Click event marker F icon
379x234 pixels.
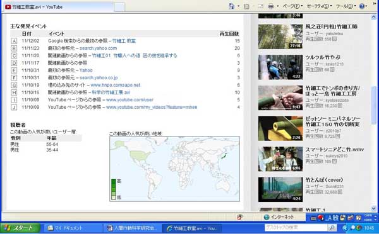click(x=14, y=78)
